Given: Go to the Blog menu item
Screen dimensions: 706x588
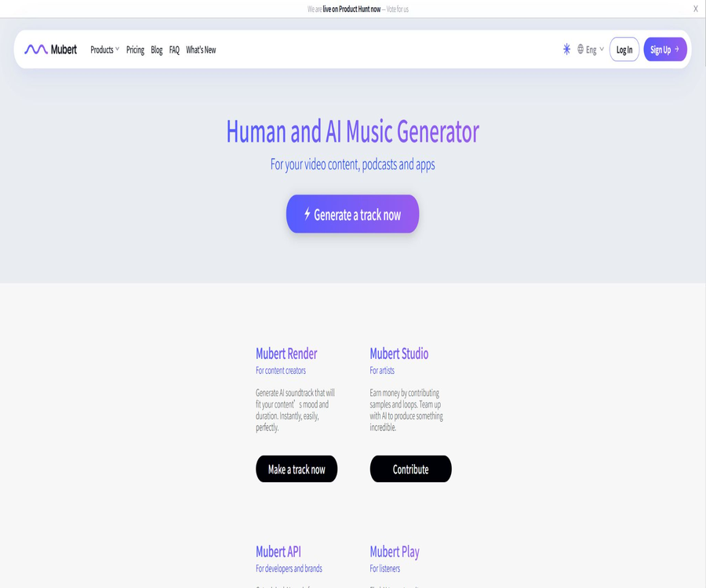Looking at the screenshot, I should [x=157, y=50].
